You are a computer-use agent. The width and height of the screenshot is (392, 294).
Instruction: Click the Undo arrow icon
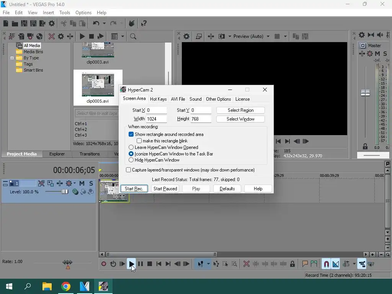[x=96, y=23]
